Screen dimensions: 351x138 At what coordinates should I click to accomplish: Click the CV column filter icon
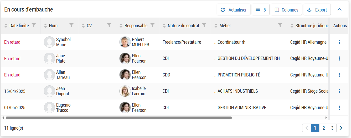click(x=109, y=25)
